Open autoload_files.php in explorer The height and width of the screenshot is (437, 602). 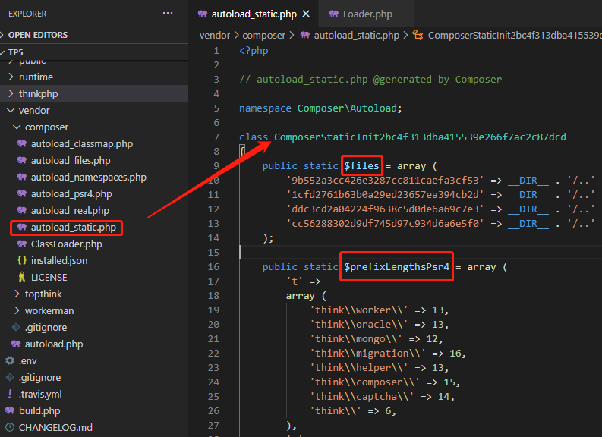(71, 160)
